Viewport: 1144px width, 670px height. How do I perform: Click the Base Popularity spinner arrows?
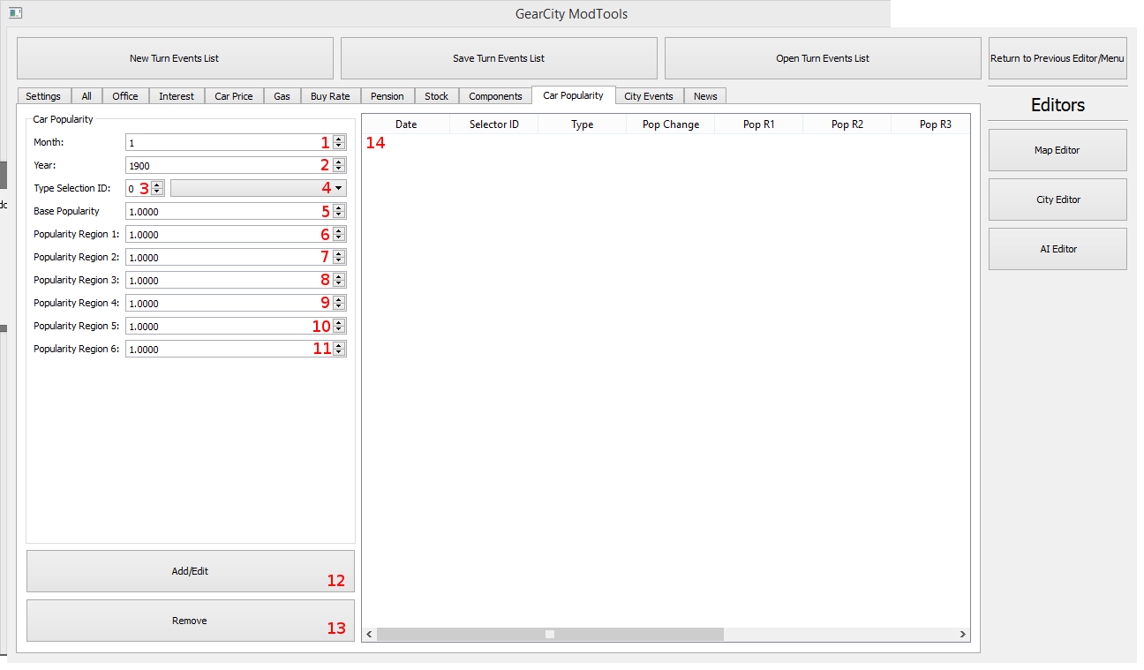[x=339, y=211]
